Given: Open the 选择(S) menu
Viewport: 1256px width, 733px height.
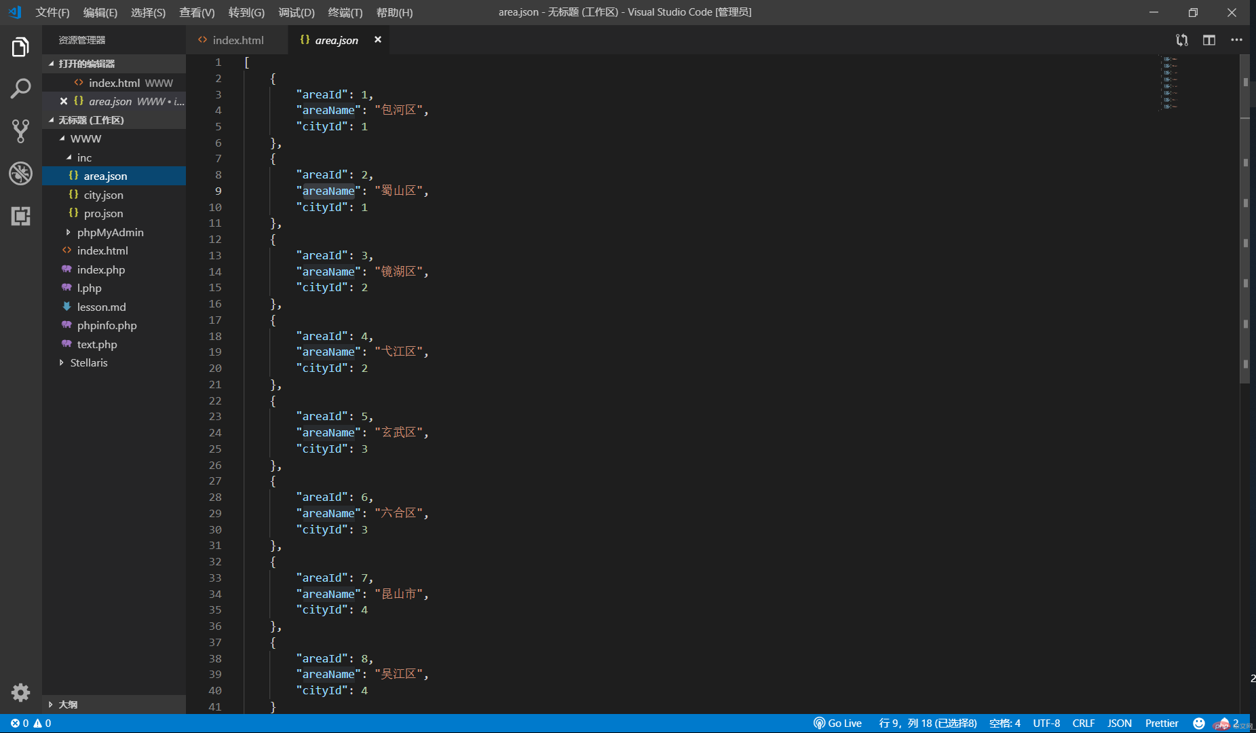Looking at the screenshot, I should [148, 12].
